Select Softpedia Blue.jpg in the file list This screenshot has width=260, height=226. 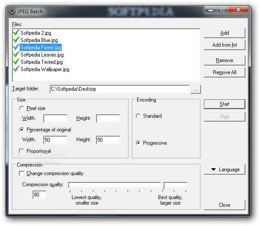(x=39, y=40)
